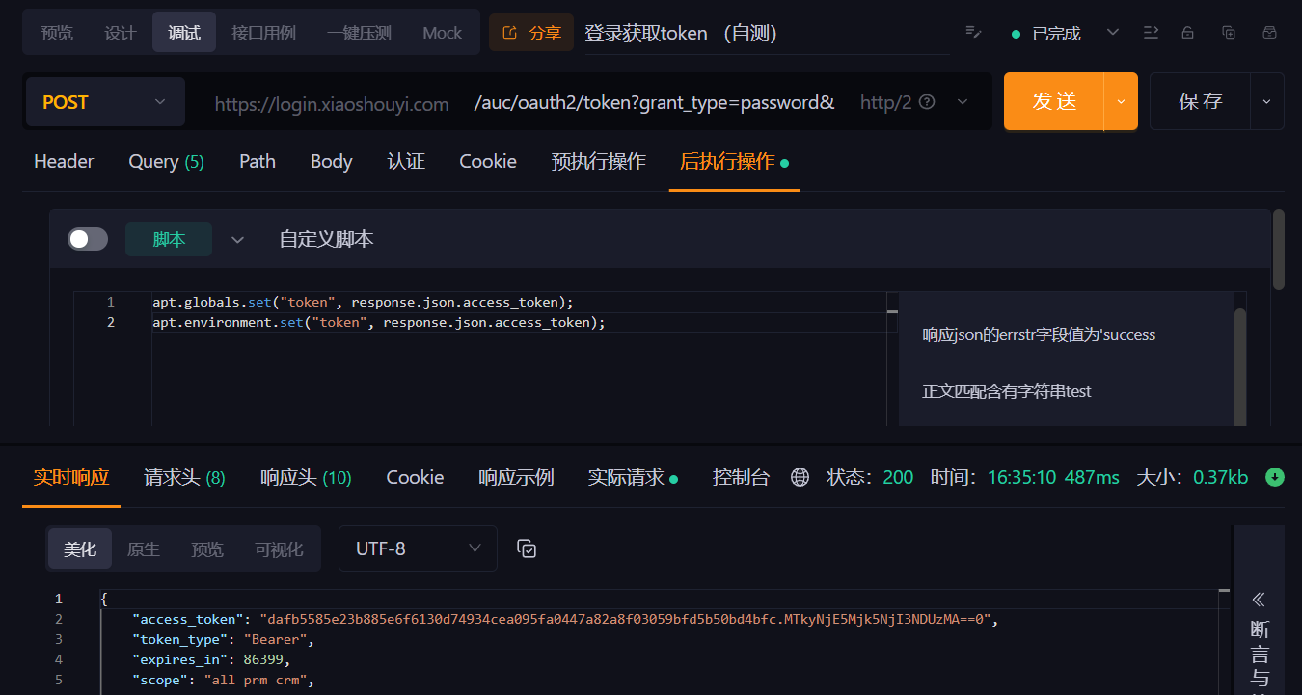
Task: Click the "expires_in": 86399 line
Action: pos(211,659)
